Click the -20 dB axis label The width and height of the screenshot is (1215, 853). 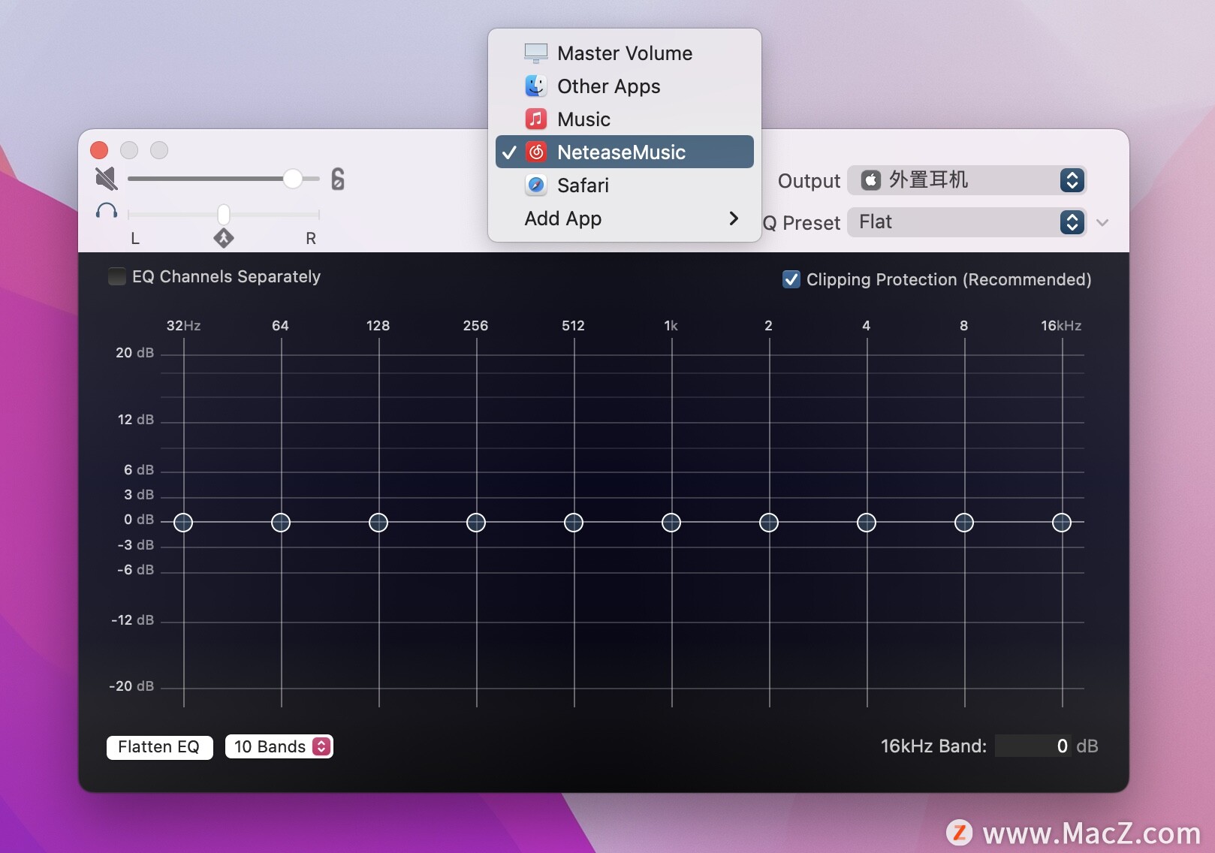[x=131, y=686]
